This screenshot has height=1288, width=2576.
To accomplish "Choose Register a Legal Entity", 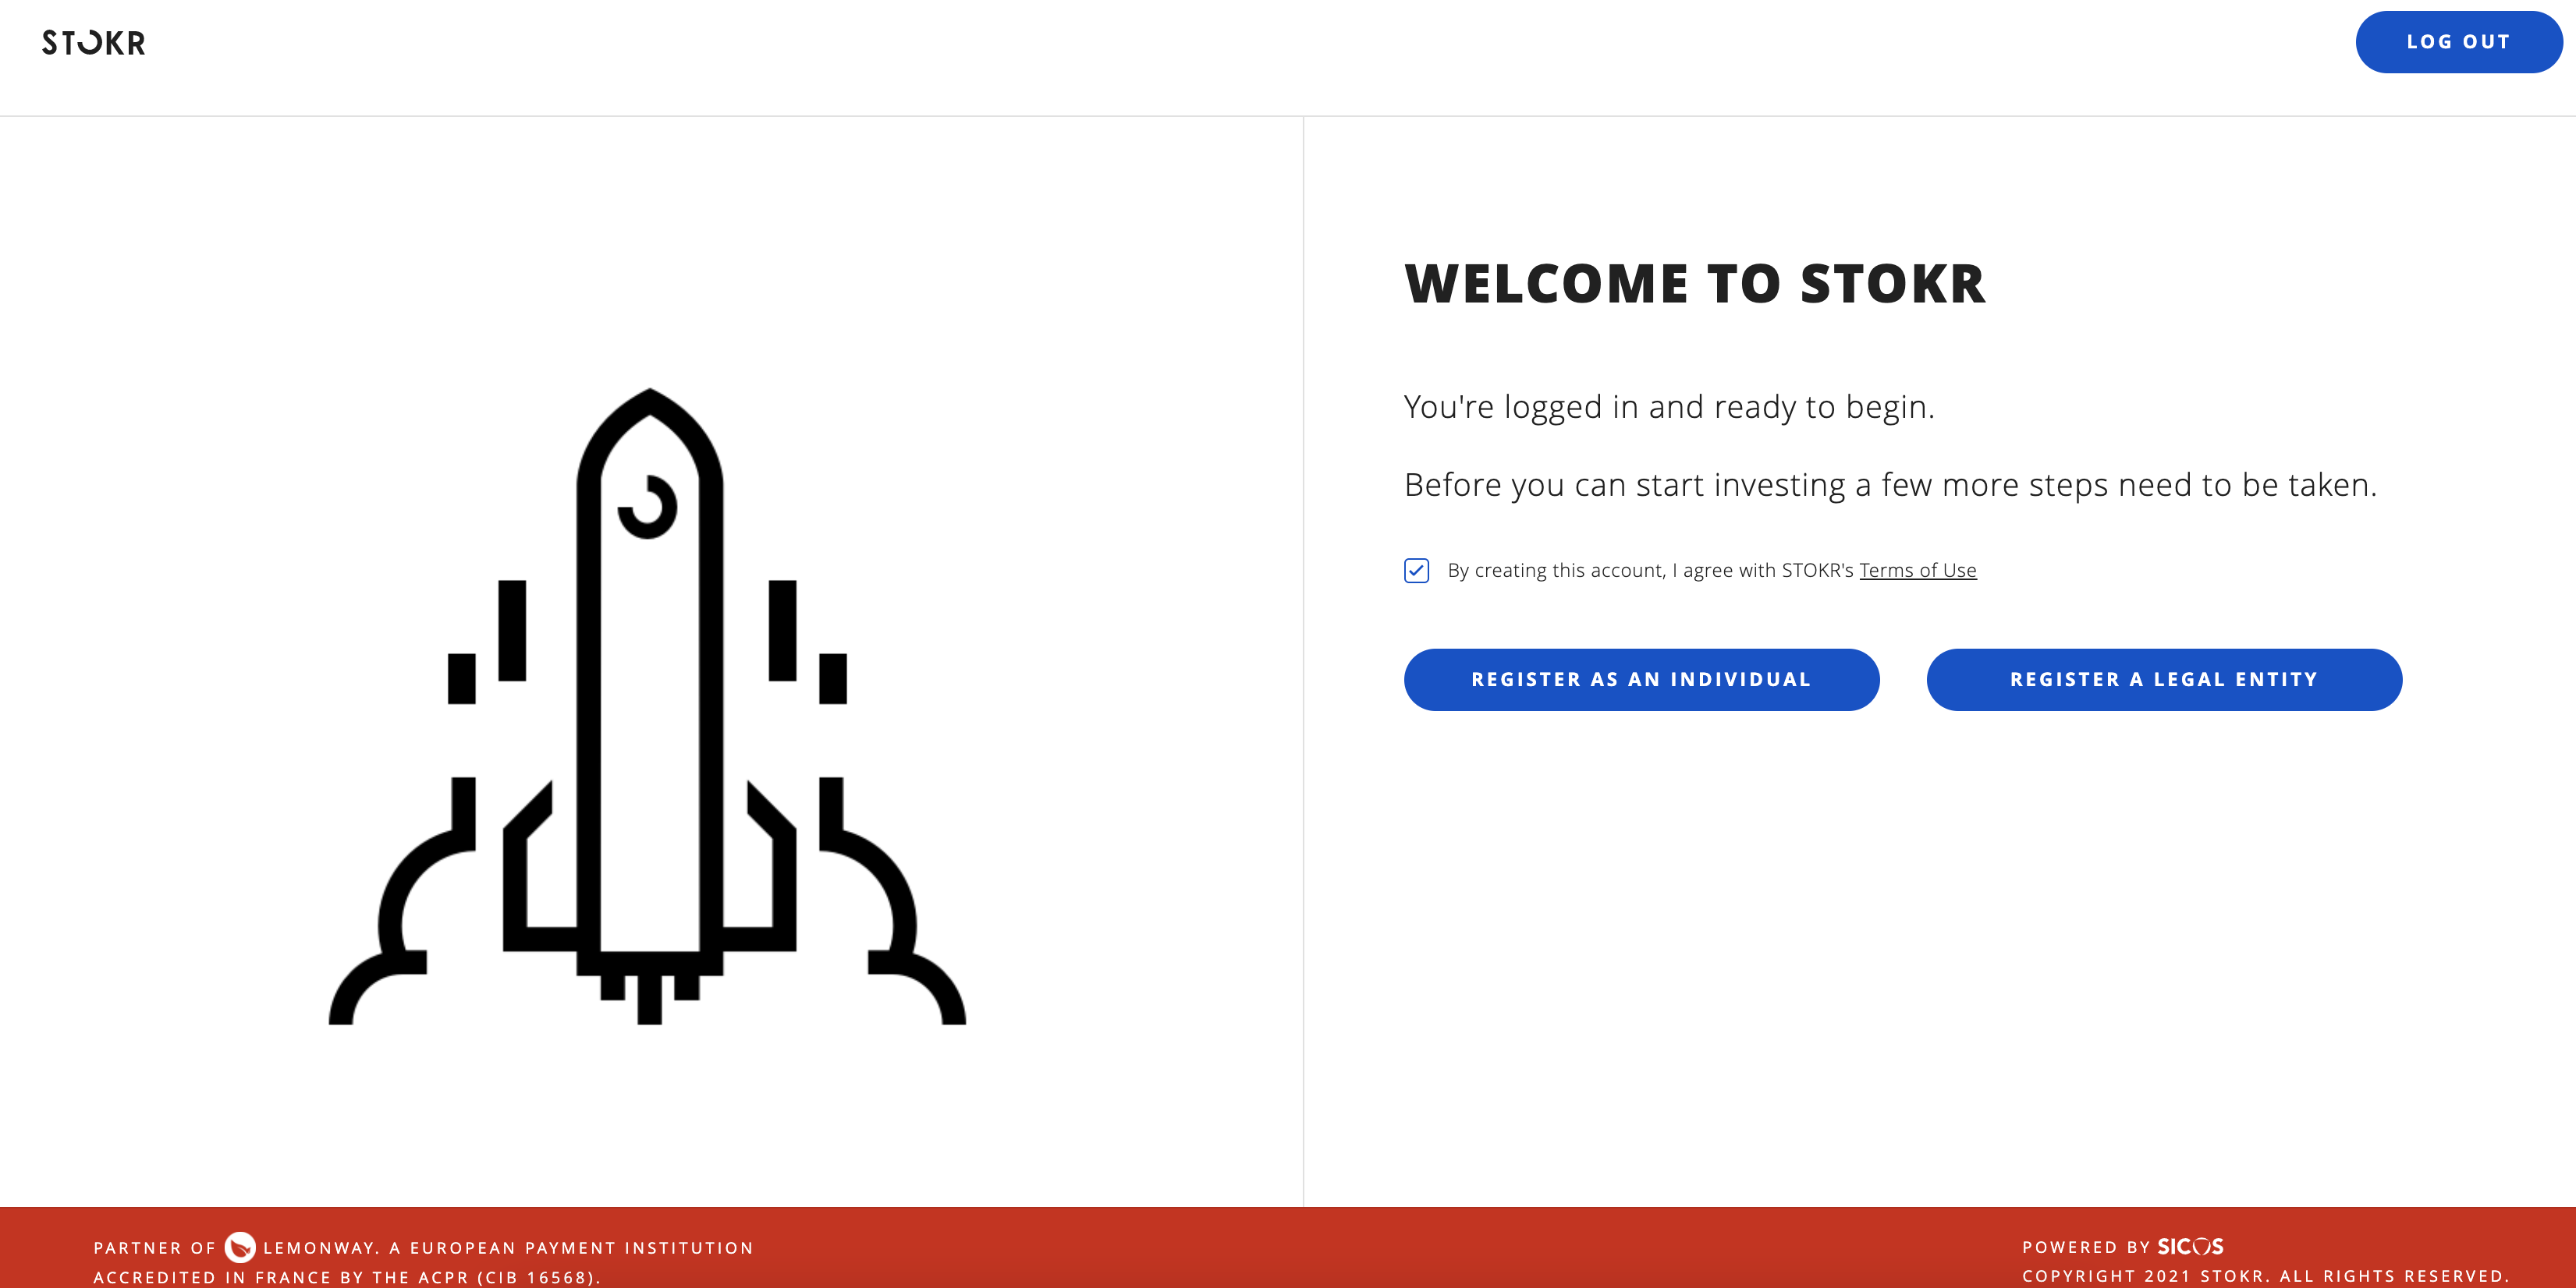I will pos(2164,679).
